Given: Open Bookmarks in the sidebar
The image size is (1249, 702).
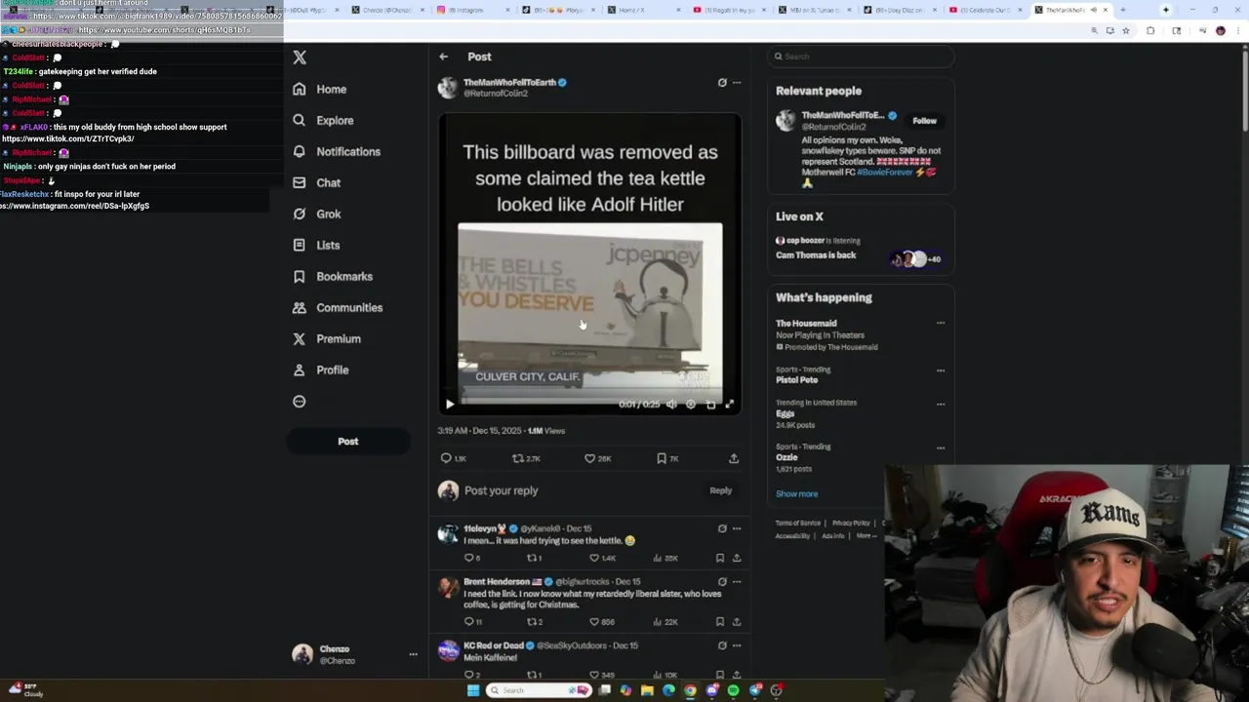Looking at the screenshot, I should pyautogui.click(x=333, y=276).
